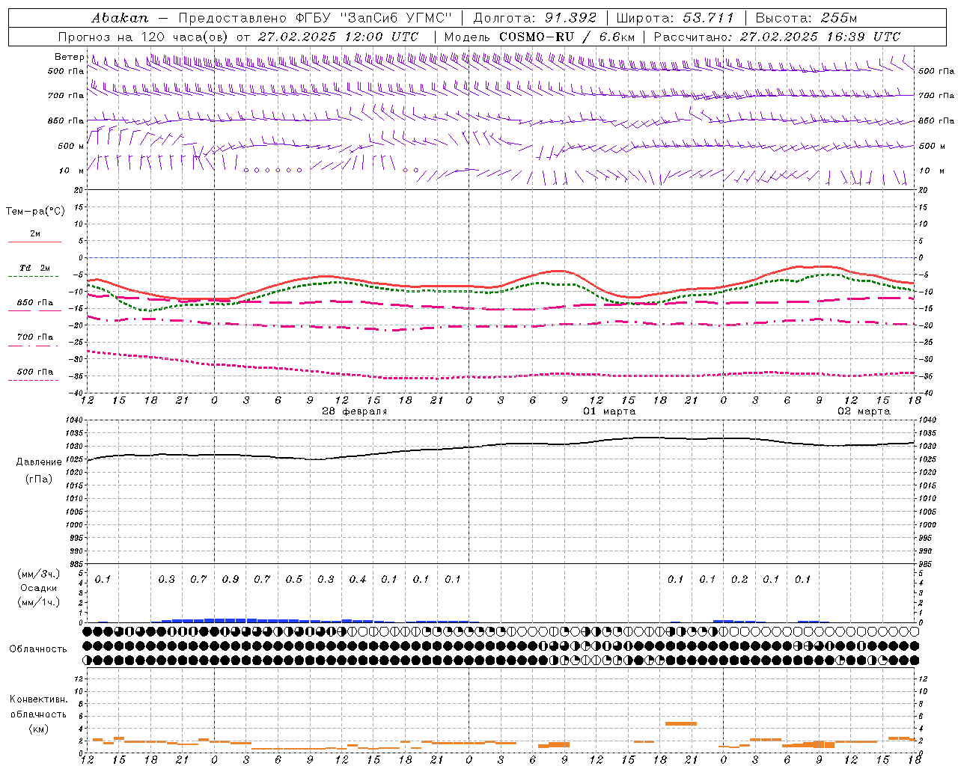Click the '0.4' precipitation value
Screen dimensions: 958x766
click(x=358, y=579)
